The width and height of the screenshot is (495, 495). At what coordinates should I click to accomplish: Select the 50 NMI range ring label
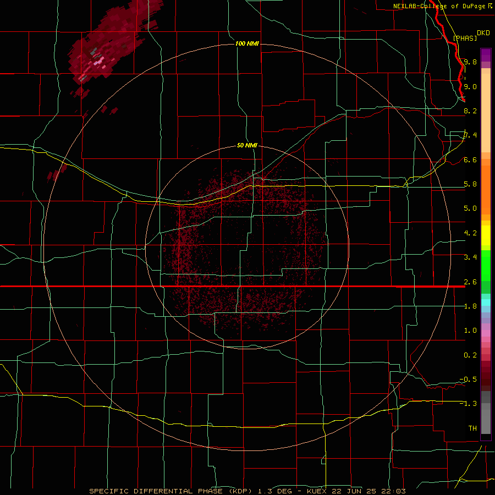click(247, 145)
